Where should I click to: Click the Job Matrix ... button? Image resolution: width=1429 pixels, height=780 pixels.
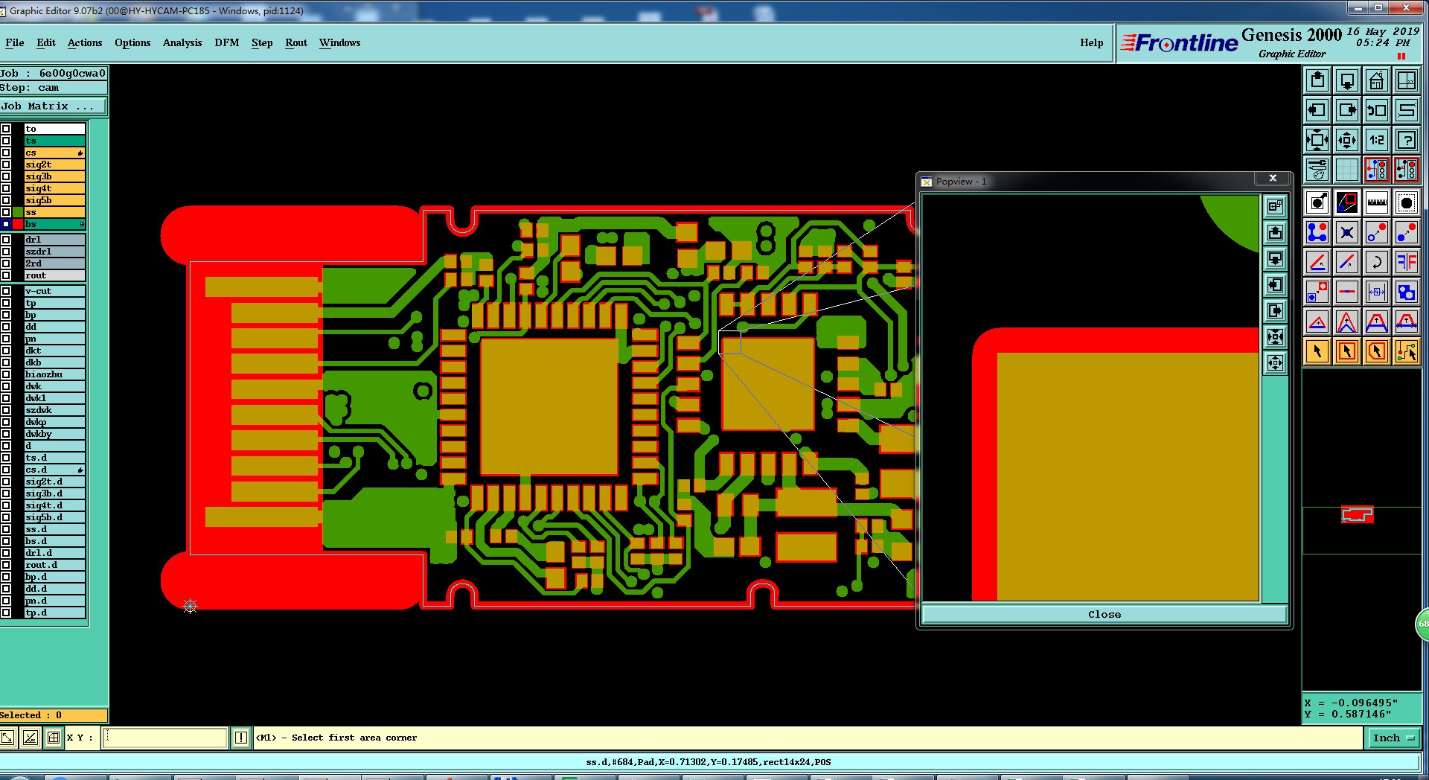[53, 106]
